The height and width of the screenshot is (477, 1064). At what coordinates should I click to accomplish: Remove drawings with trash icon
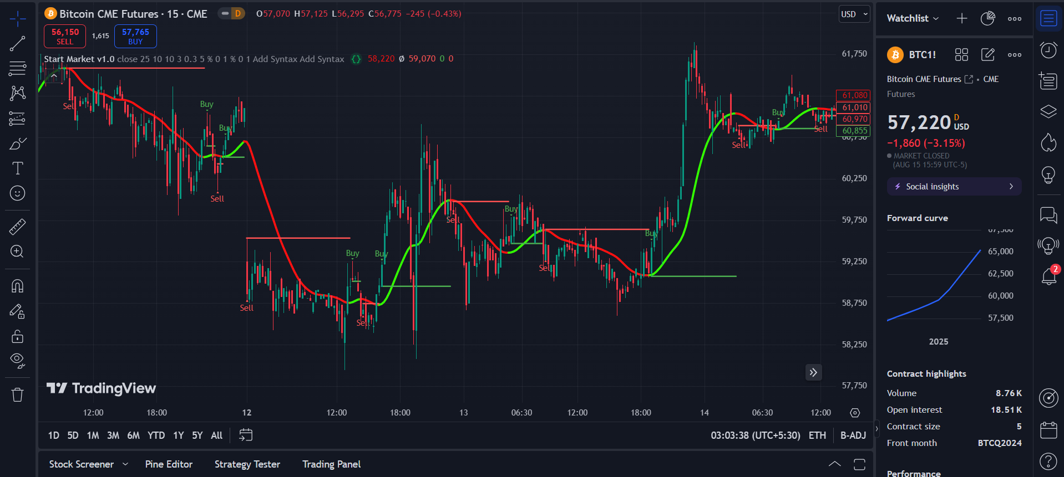coord(18,394)
